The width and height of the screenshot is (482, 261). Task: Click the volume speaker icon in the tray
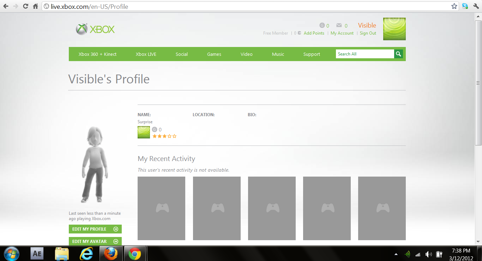tap(429, 254)
